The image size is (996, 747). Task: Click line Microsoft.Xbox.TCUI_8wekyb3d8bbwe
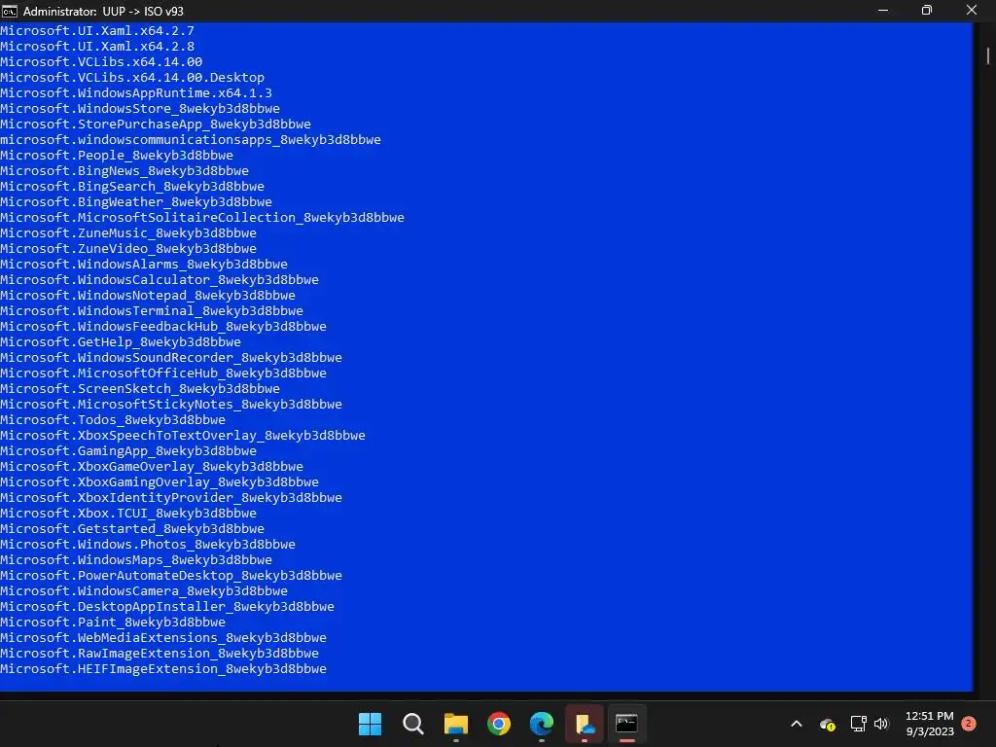[x=128, y=514]
